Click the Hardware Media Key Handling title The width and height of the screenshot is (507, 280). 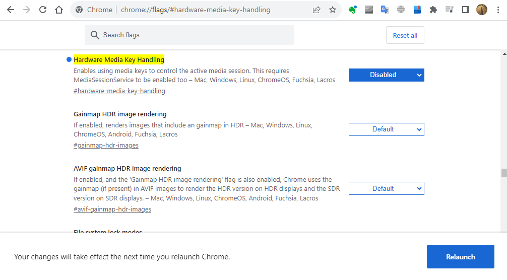point(119,59)
